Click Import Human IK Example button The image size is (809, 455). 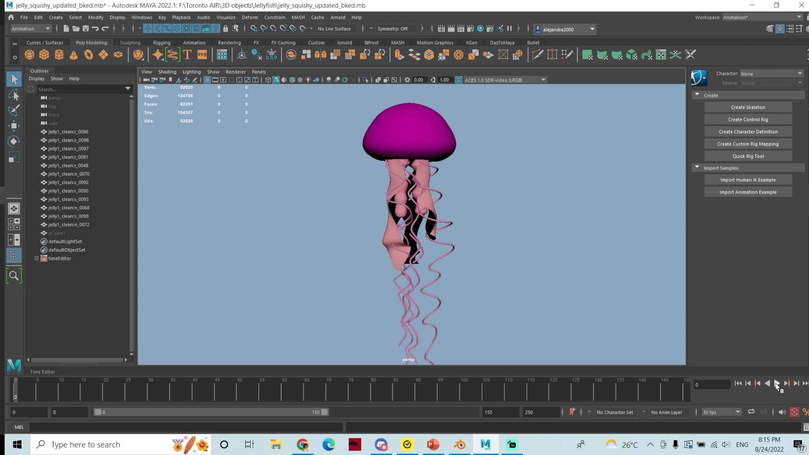(x=748, y=180)
